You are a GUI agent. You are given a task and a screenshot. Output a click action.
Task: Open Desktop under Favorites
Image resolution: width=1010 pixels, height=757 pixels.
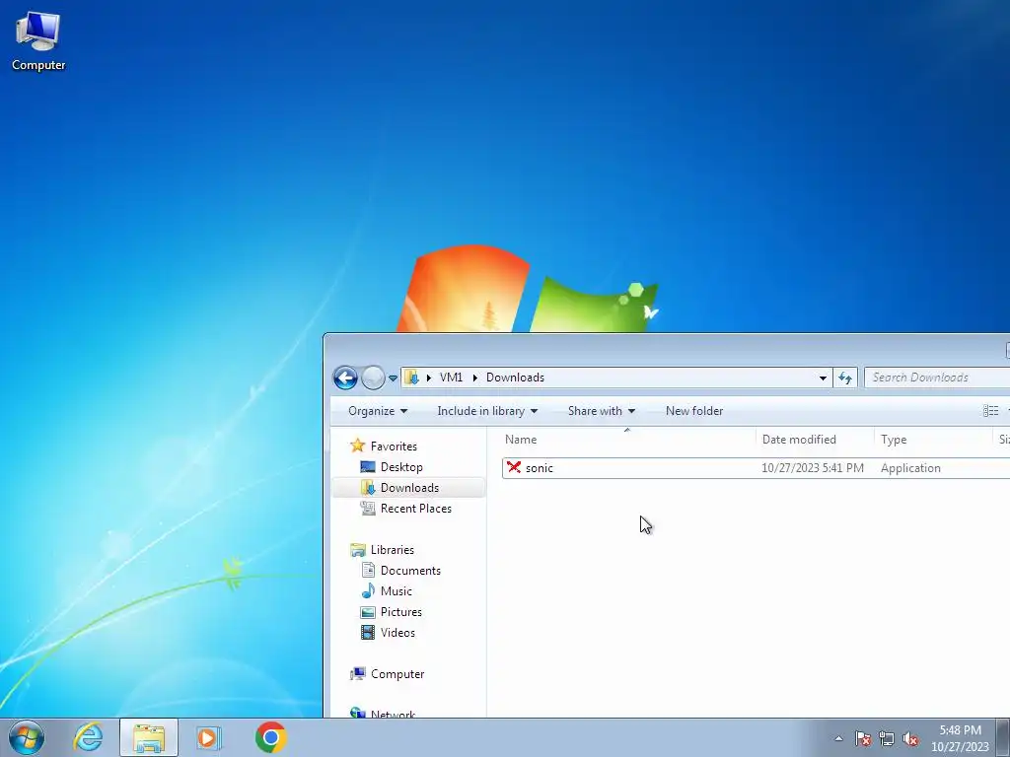401,466
